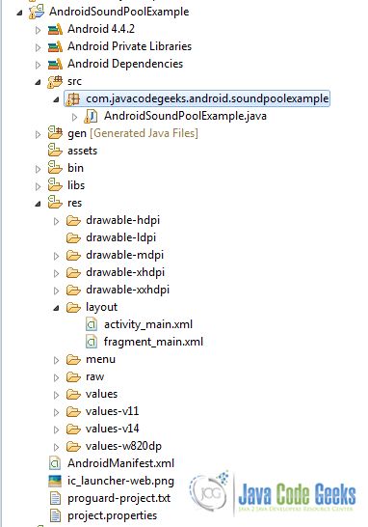Select AndroidManifest.xml file name
Image resolution: width=368 pixels, height=527 pixels.
pyautogui.click(x=120, y=463)
